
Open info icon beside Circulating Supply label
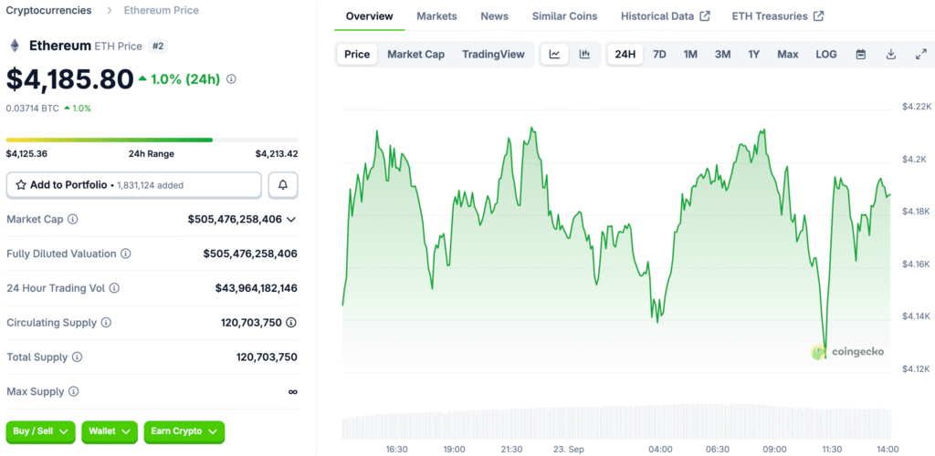106,323
